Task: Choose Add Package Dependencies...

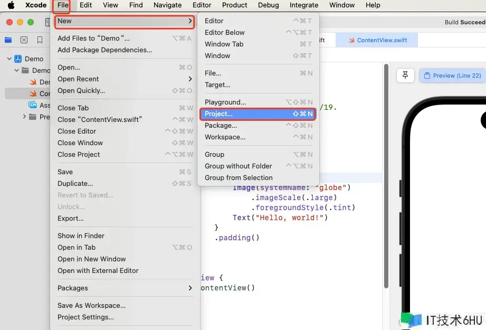Action: pos(125,50)
